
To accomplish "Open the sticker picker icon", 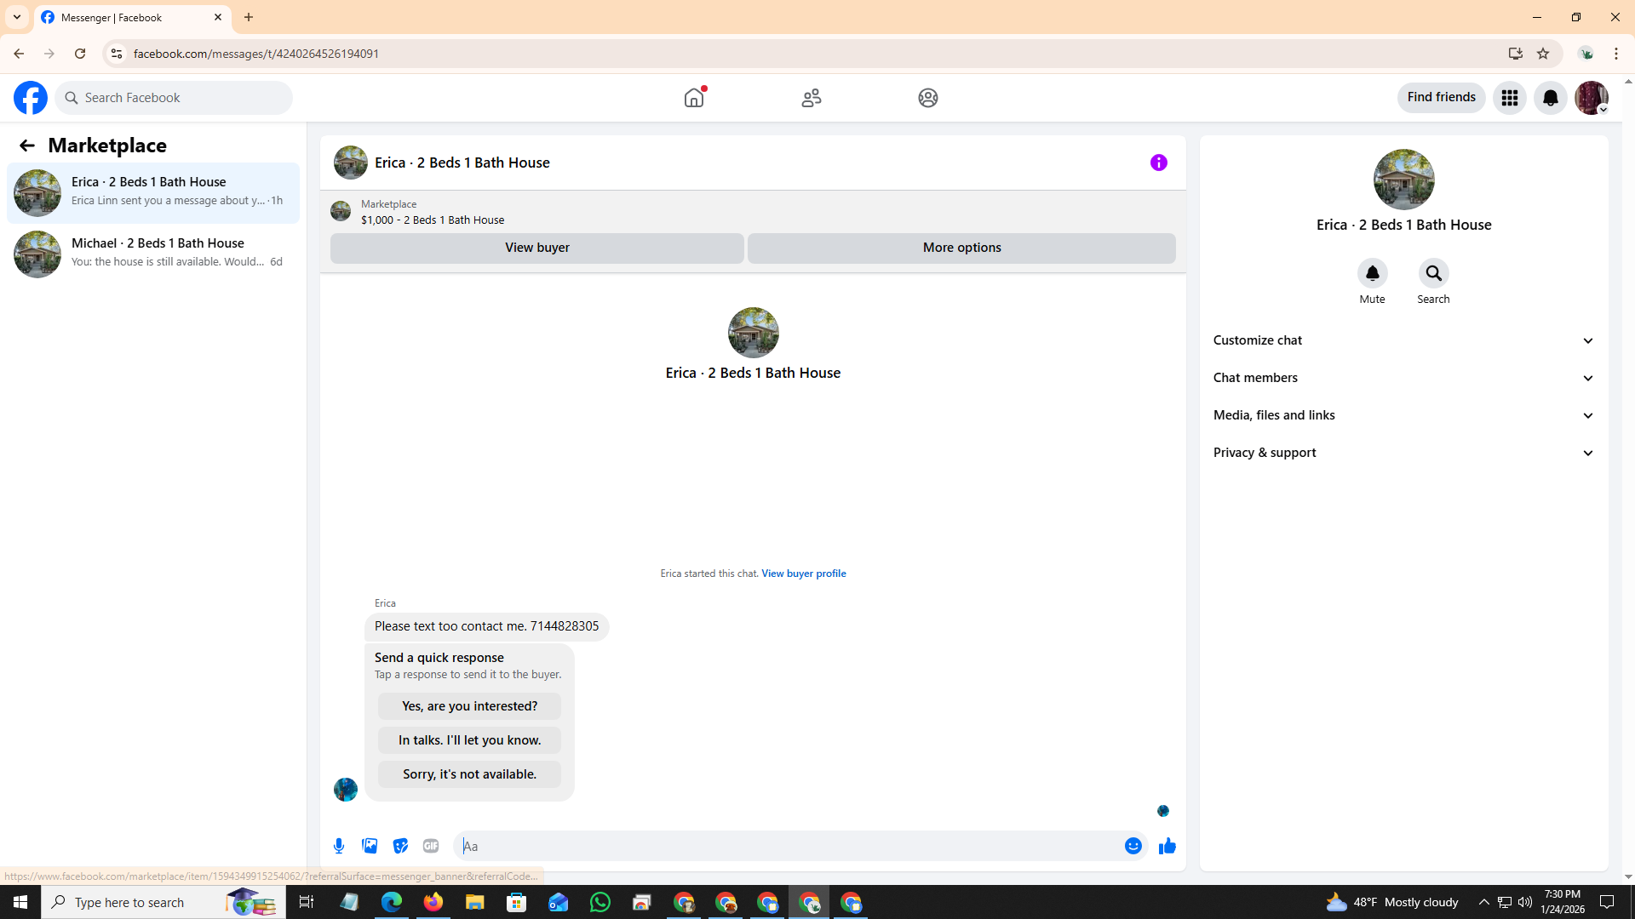I will pos(400,846).
